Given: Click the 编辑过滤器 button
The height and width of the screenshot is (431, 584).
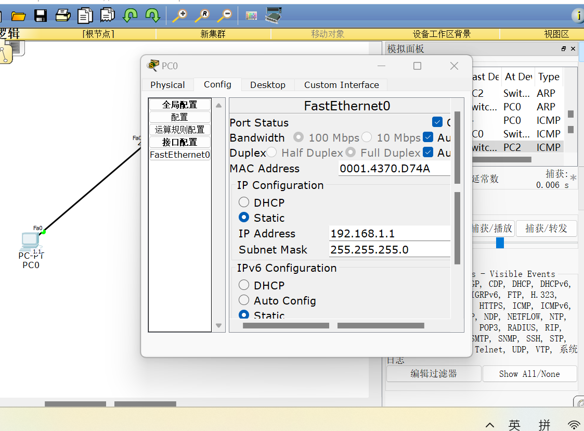Looking at the screenshot, I should click(434, 374).
